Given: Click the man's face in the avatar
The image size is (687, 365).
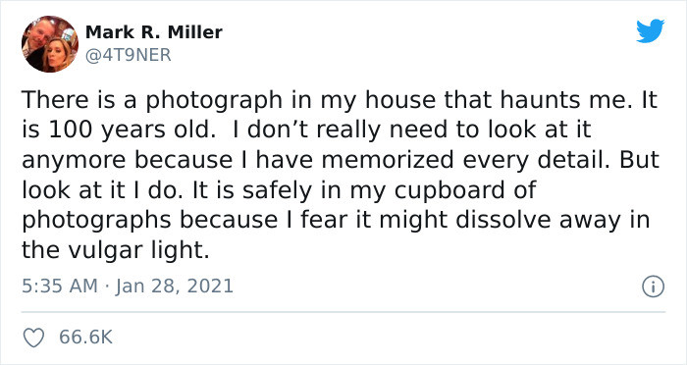Looking at the screenshot, I should 36,34.
